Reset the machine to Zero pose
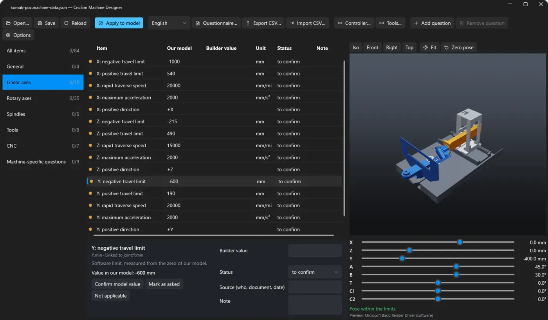Viewport: 548px width, 320px height. tap(459, 47)
